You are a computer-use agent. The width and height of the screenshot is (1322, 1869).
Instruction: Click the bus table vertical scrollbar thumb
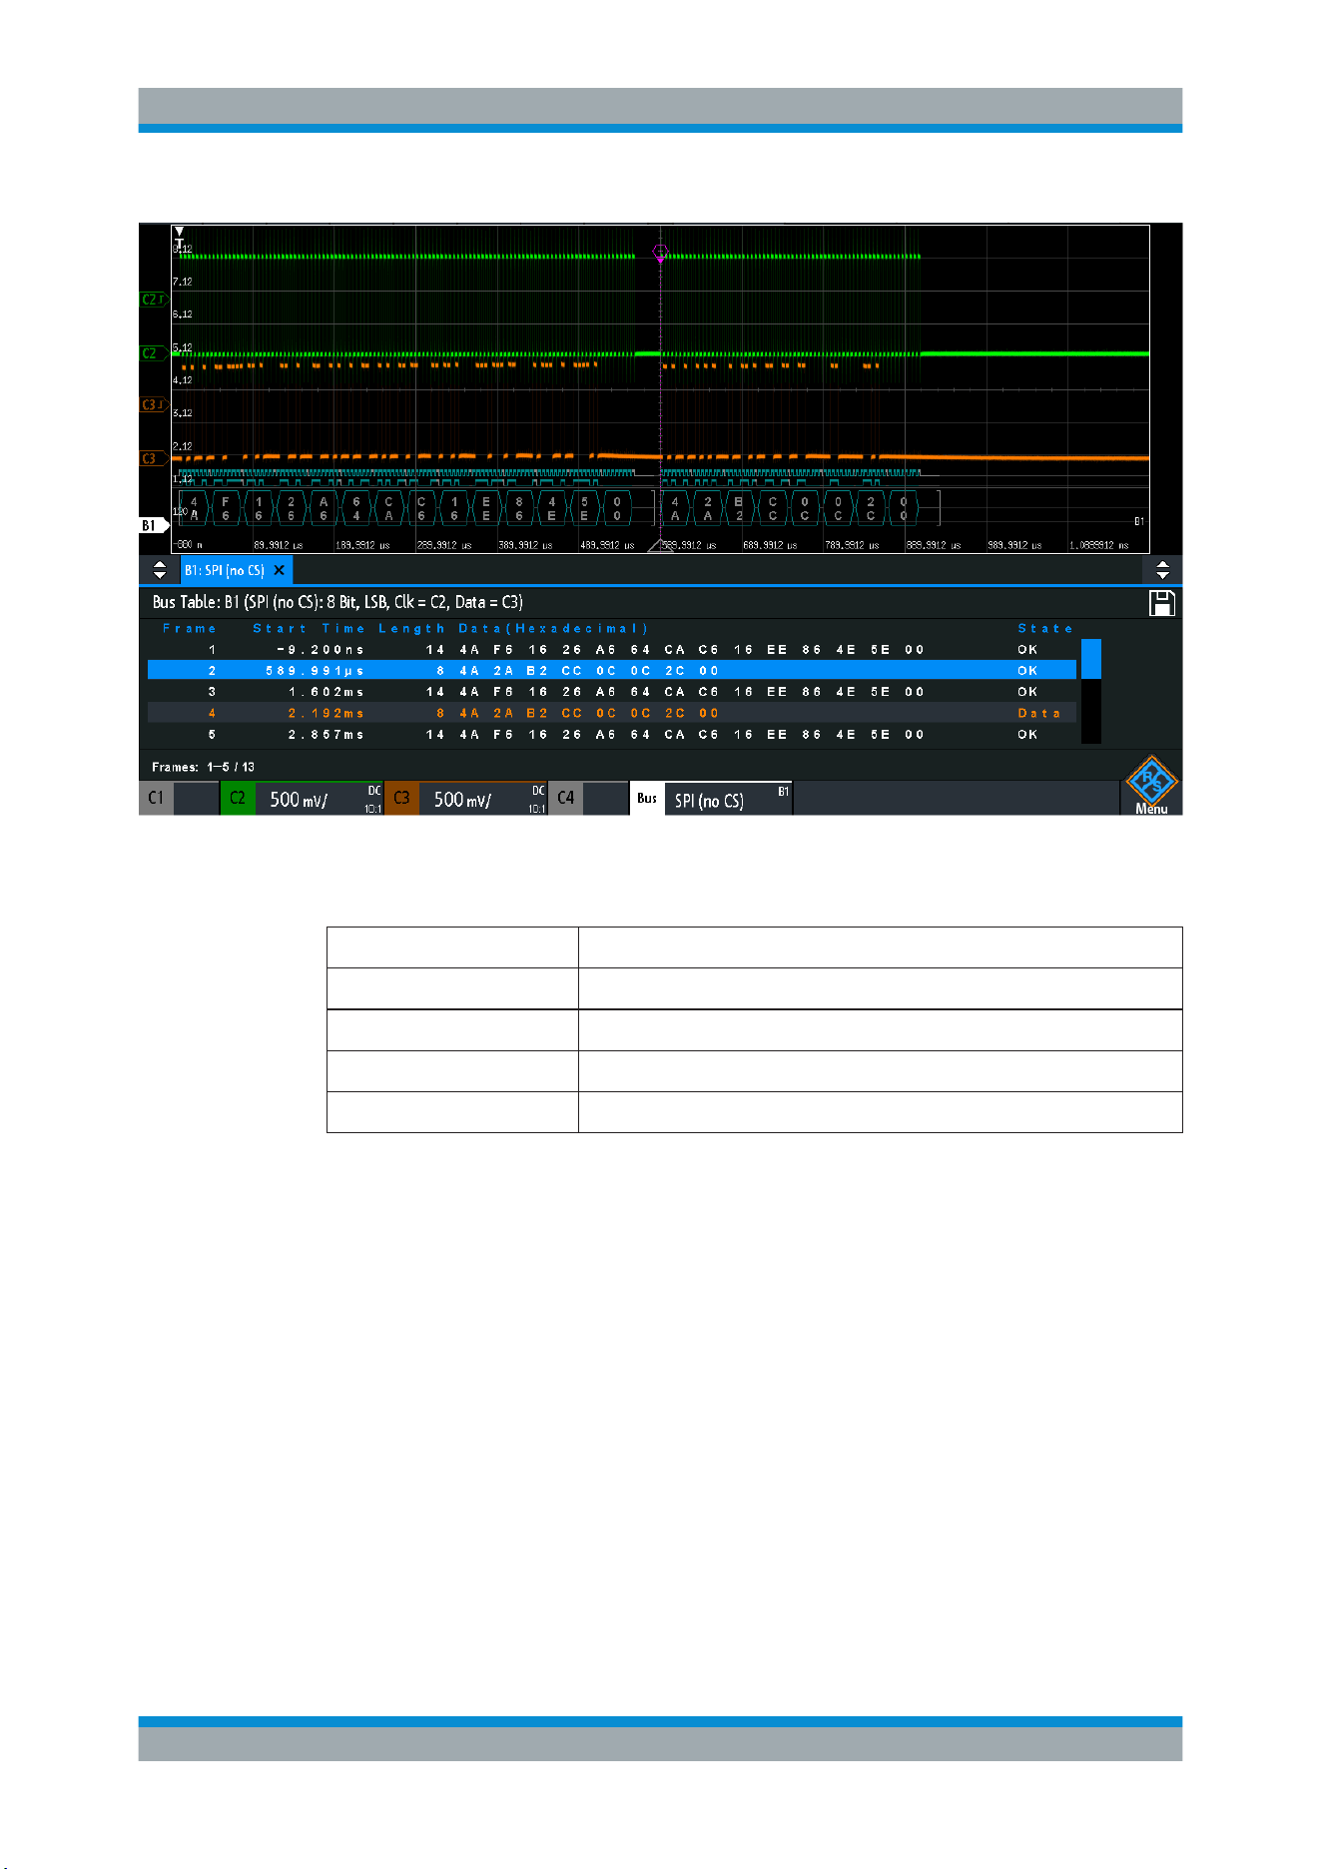pyautogui.click(x=1090, y=659)
